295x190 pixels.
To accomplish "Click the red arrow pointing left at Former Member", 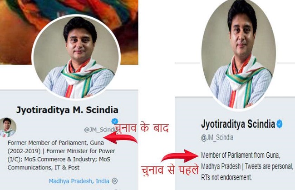I will click(x=120, y=138).
